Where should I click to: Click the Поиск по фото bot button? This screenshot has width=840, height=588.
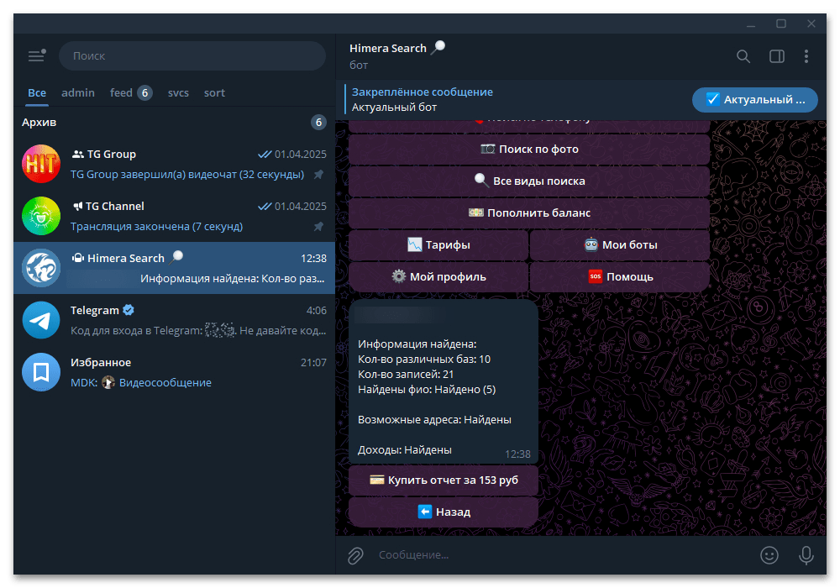[529, 149]
